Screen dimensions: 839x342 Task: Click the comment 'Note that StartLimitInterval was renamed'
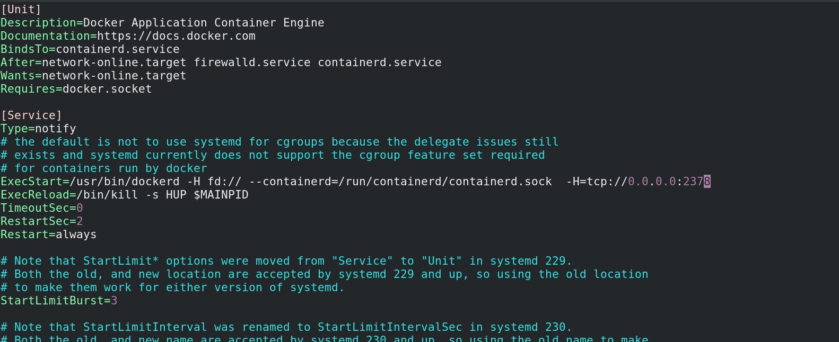(x=286, y=327)
